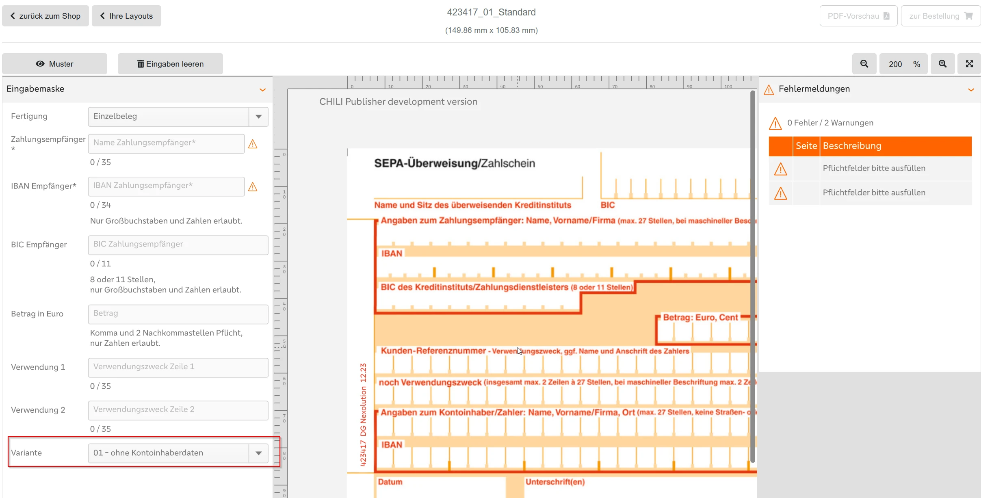This screenshot has height=498, width=992.
Task: Click warning icon next to Zahlungsempfänger field
Action: 253,144
